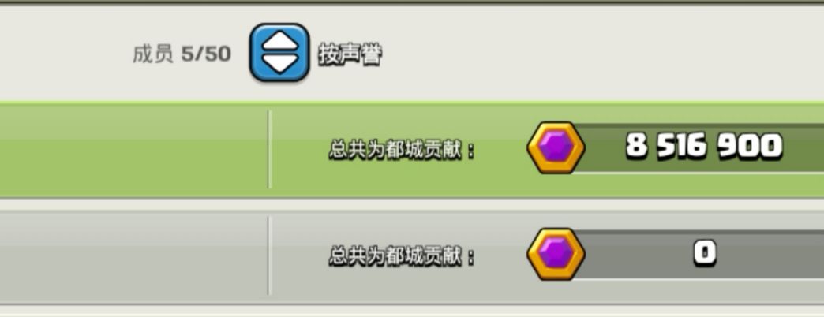Click the 8 516 900 contribution value

click(x=704, y=146)
